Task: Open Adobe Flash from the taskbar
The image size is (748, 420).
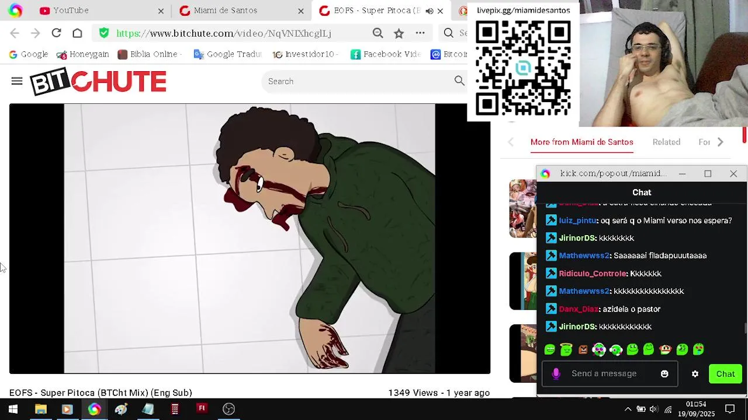Action: [202, 409]
